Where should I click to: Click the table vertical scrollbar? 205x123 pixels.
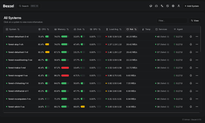pyautogui.click(x=201, y=39)
